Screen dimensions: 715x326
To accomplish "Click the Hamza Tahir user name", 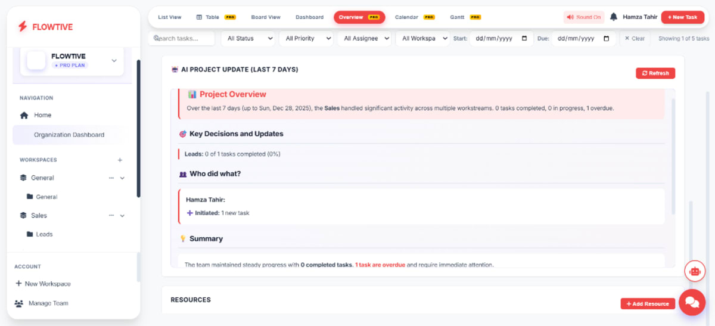I will [640, 17].
